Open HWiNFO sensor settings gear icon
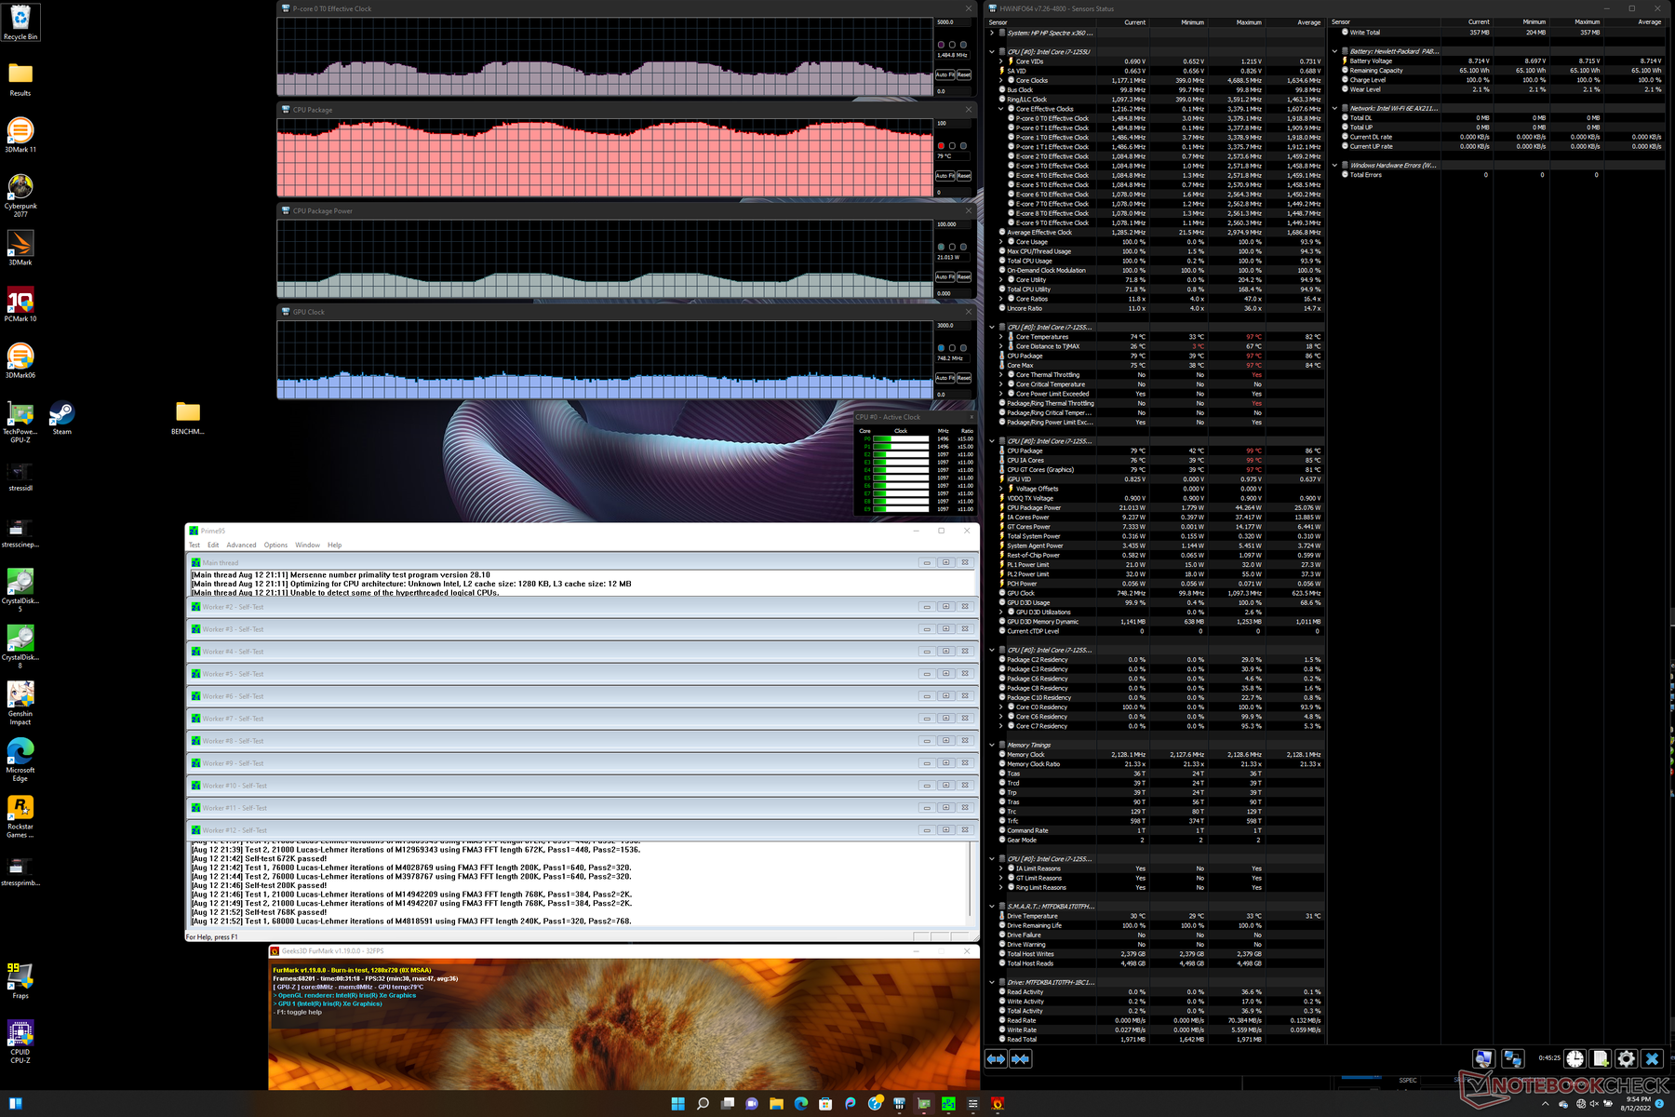This screenshot has width=1675, height=1117. pyautogui.click(x=1626, y=1059)
